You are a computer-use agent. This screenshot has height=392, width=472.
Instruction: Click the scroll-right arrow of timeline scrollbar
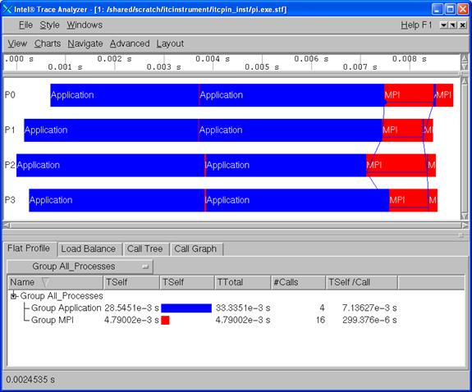click(465, 225)
